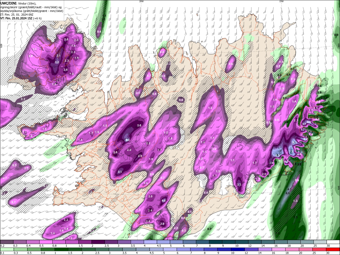Choose the navy blue 10 swatch in lower legend
The width and height of the screenshot is (340, 255).
tap(238, 249)
